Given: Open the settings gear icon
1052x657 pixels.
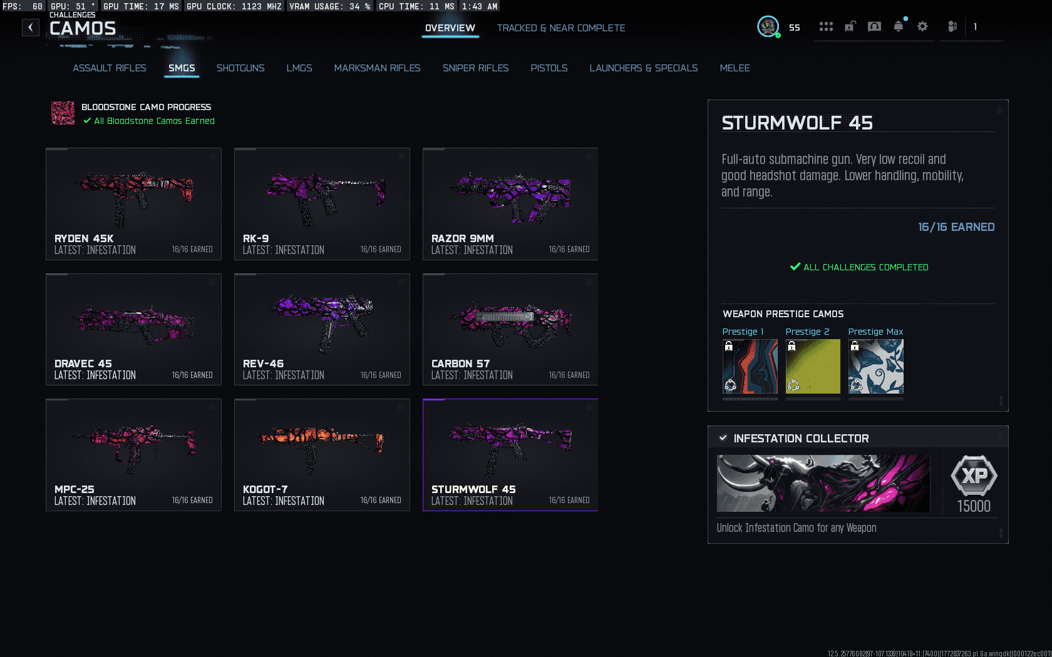Looking at the screenshot, I should [922, 27].
